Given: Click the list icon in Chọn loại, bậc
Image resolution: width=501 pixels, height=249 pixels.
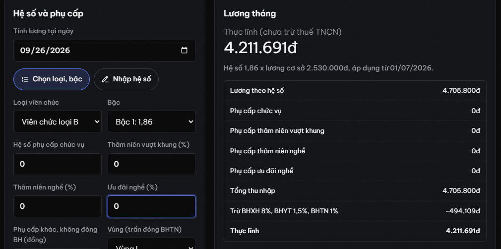Looking at the screenshot, I should click(x=25, y=79).
